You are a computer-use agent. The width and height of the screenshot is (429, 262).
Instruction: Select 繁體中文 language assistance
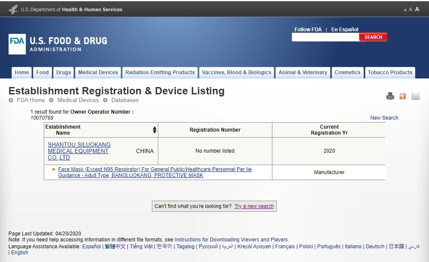[115, 247]
